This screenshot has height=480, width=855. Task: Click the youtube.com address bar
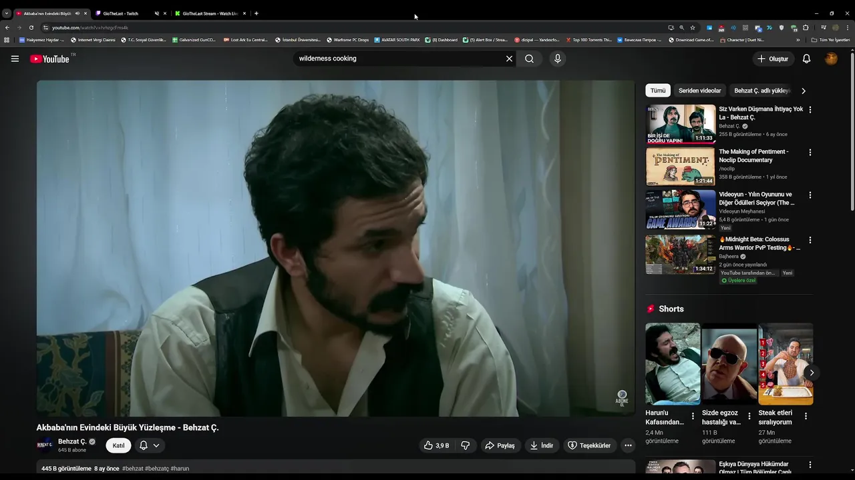354,27
